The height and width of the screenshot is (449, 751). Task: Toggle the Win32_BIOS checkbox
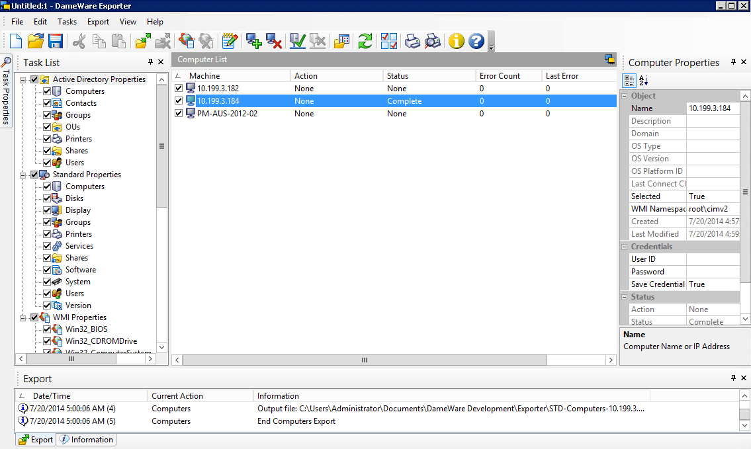47,329
